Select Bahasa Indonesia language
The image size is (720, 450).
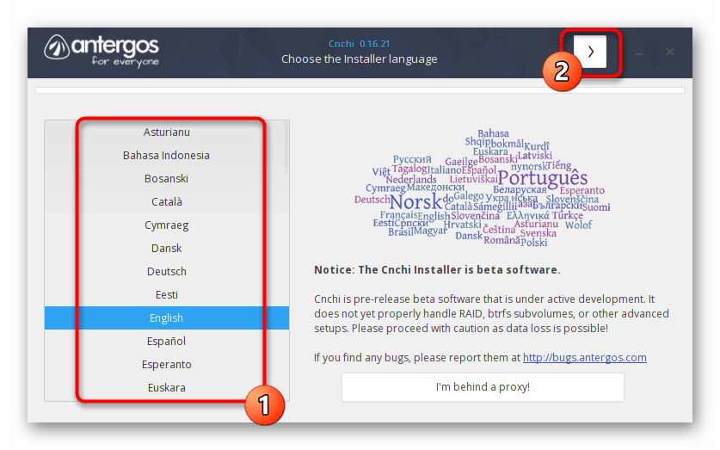[166, 156]
